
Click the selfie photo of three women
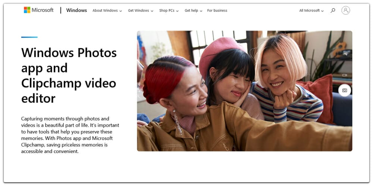(x=245, y=91)
